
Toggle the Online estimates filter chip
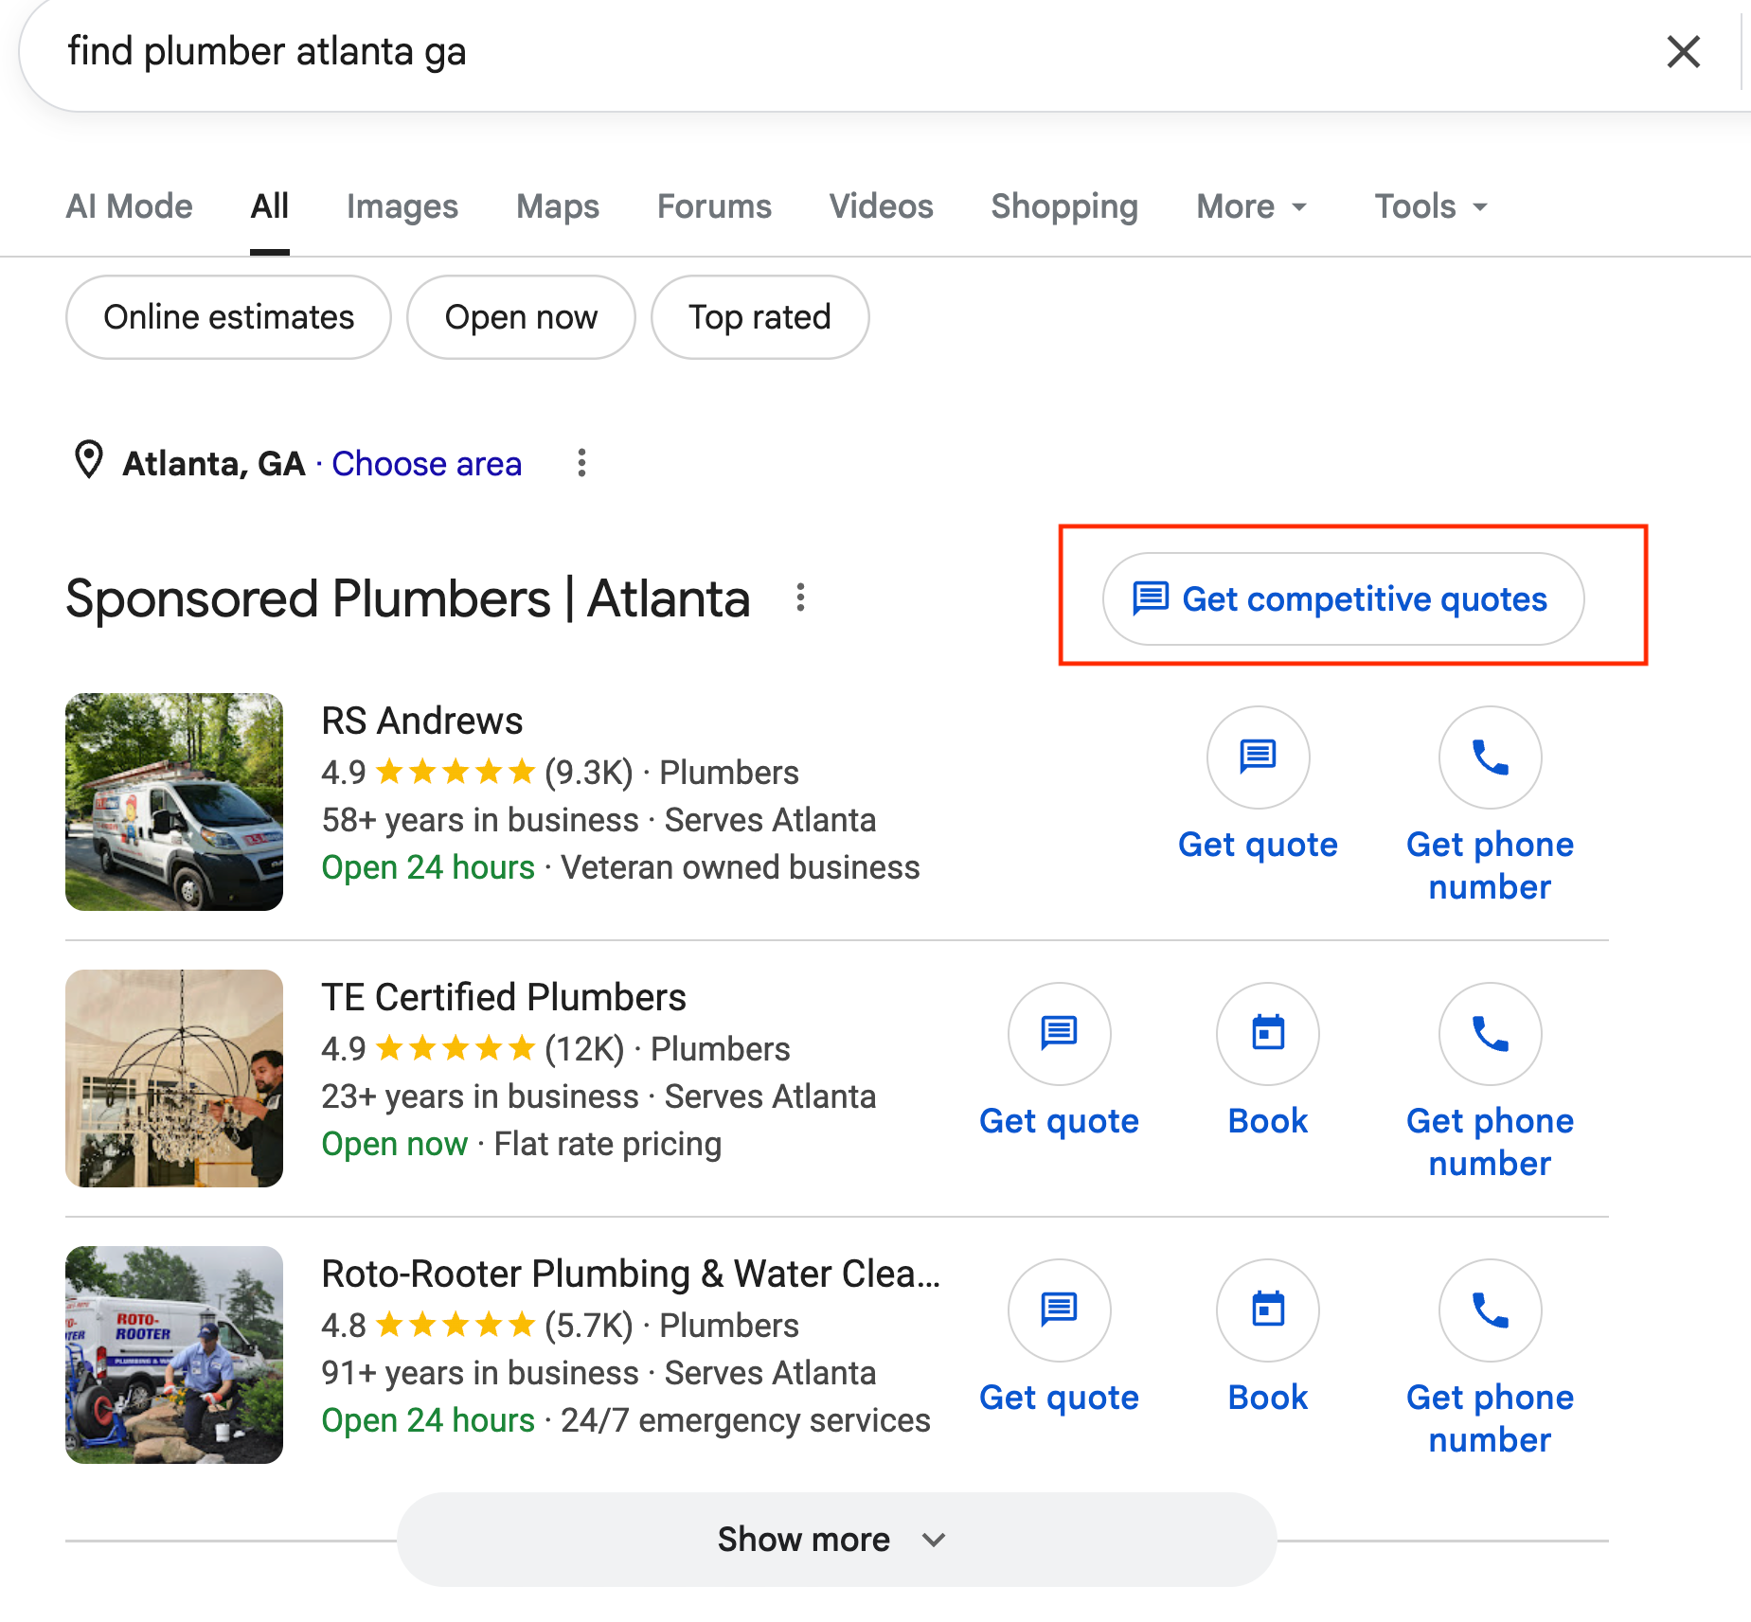click(228, 317)
